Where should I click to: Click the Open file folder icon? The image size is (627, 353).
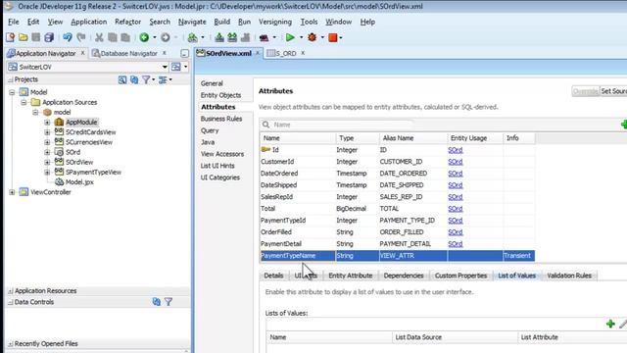[x=24, y=37]
